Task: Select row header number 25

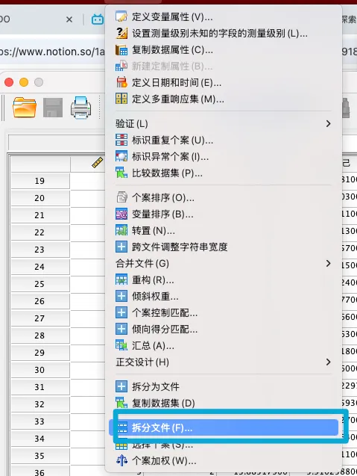Action: [x=40, y=284]
